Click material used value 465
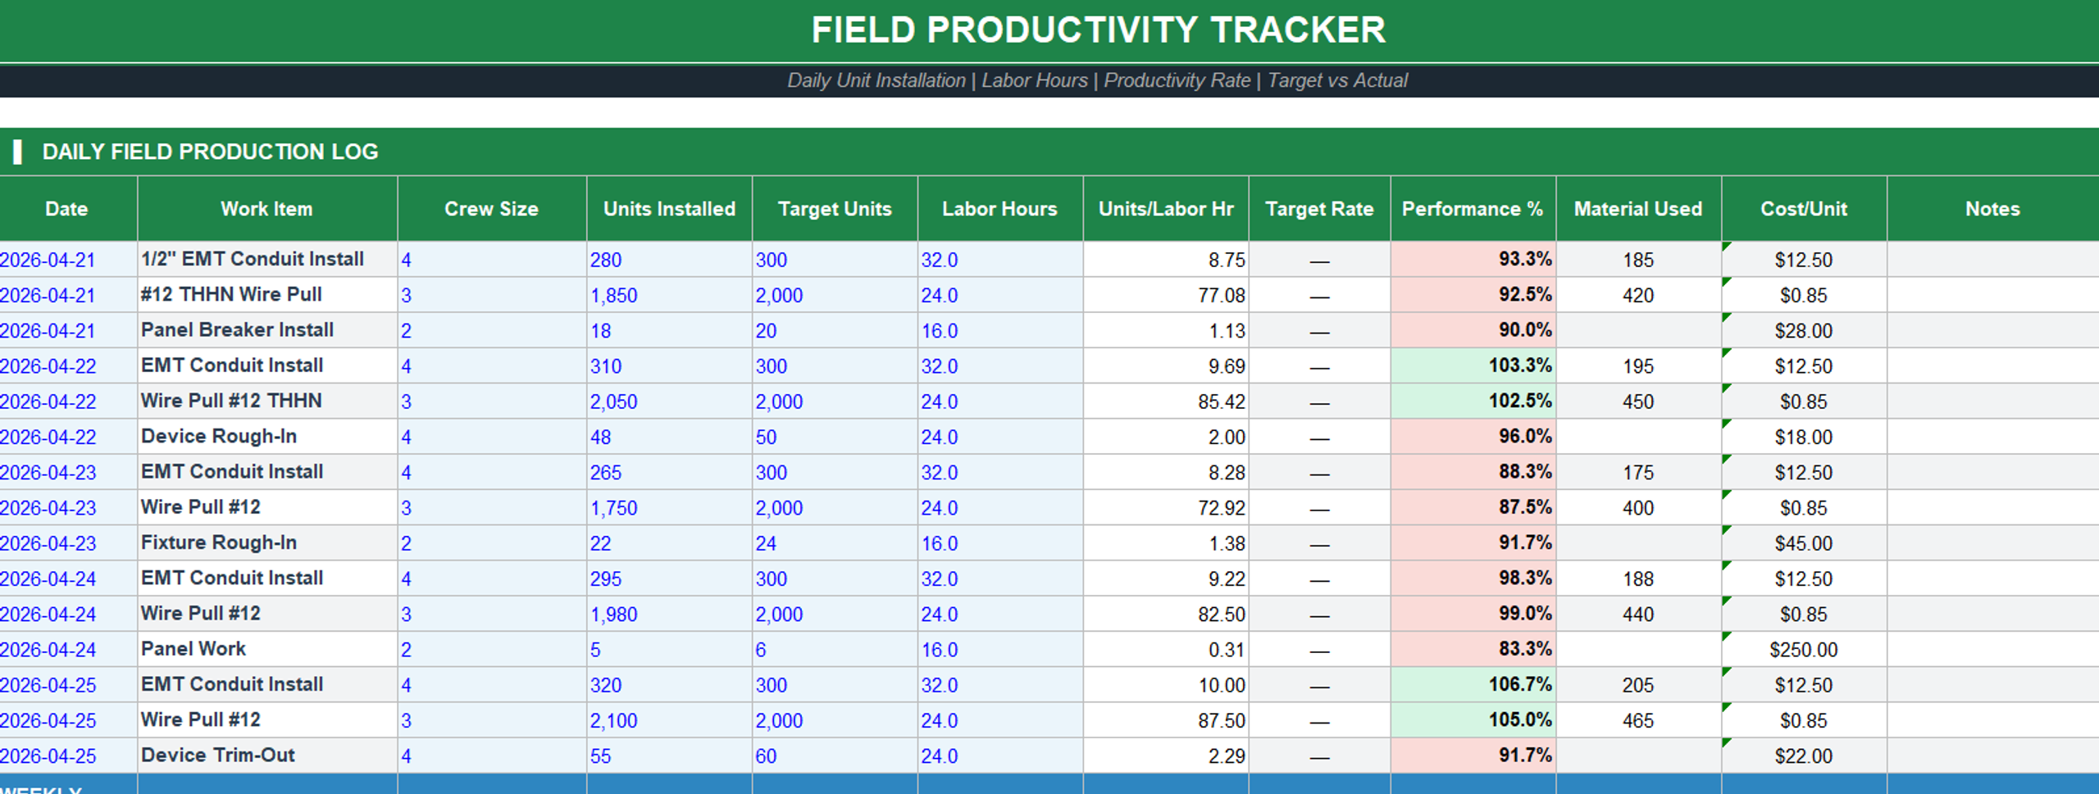Image resolution: width=2099 pixels, height=794 pixels. 1638,720
